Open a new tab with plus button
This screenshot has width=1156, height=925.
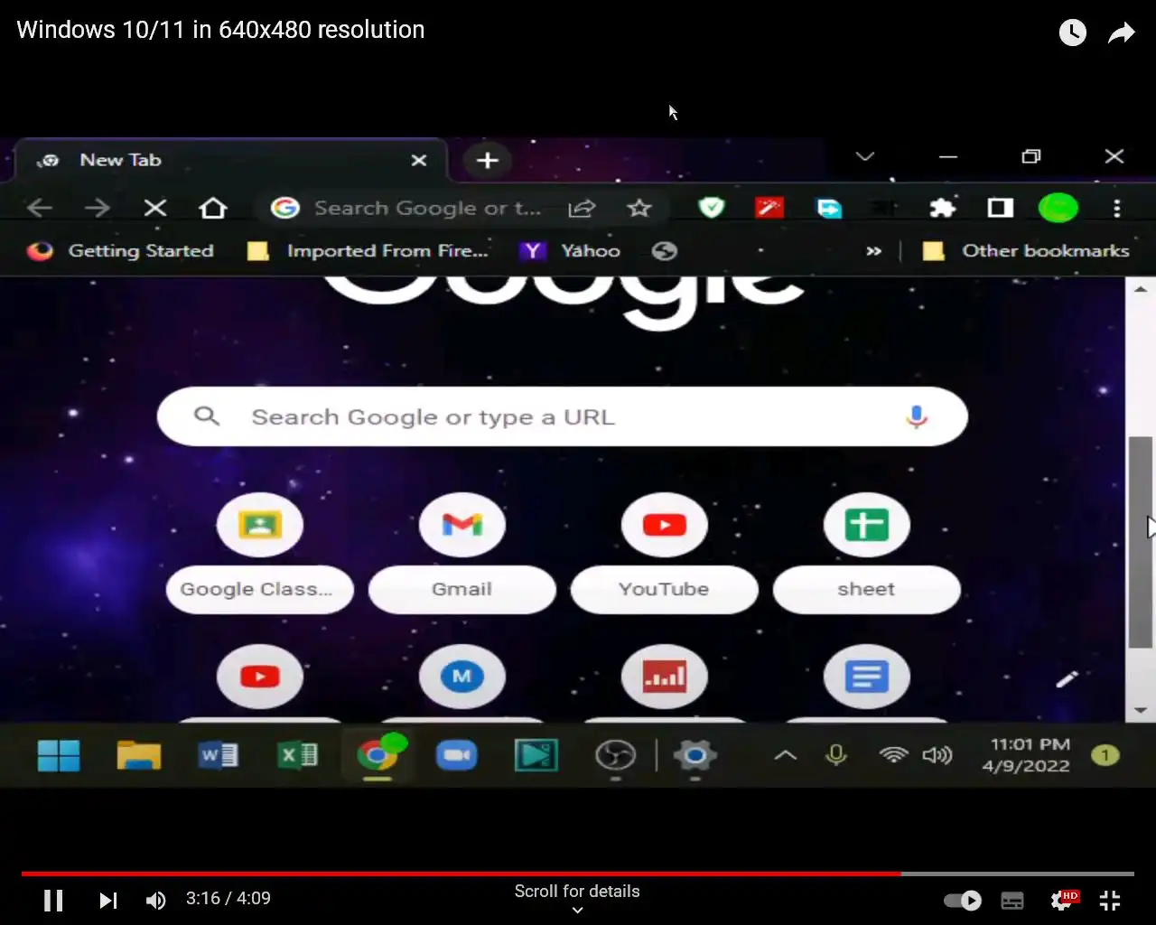[488, 160]
